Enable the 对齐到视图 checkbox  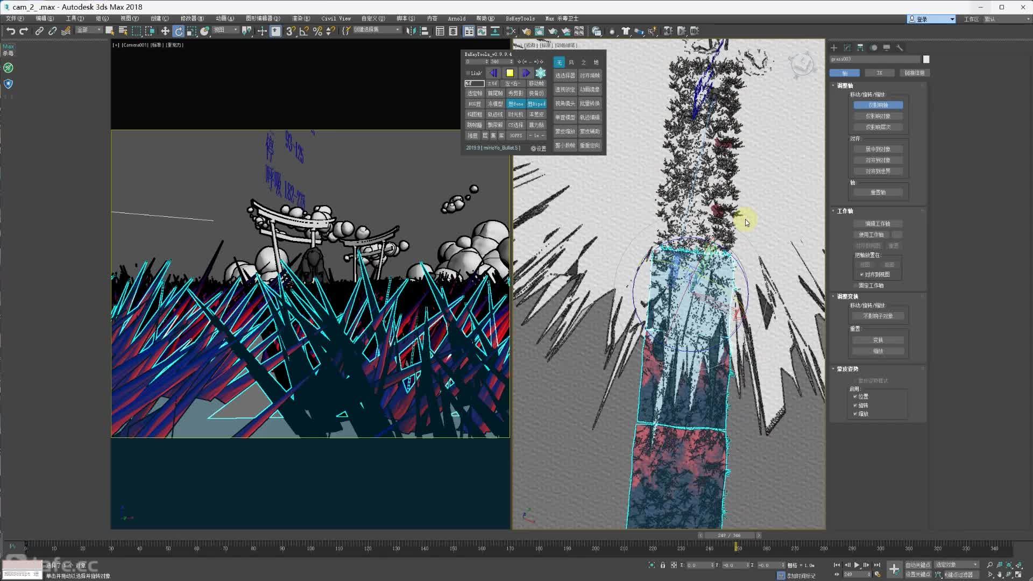click(x=862, y=274)
